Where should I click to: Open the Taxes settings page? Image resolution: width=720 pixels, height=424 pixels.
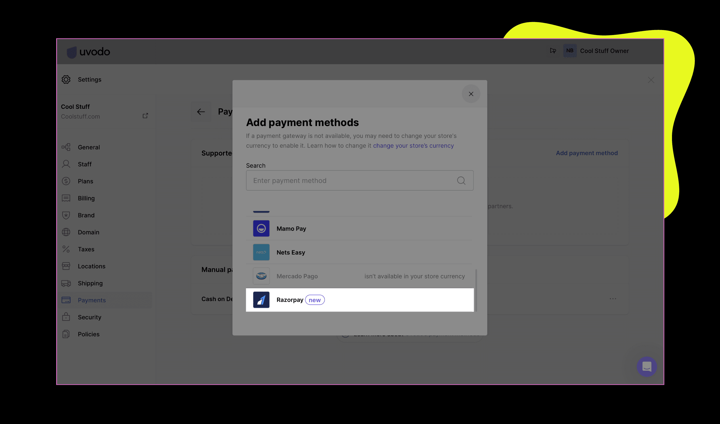(x=86, y=249)
